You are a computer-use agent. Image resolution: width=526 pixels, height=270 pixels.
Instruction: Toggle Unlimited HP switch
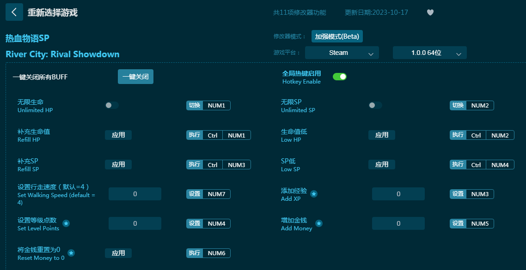pyautogui.click(x=112, y=106)
